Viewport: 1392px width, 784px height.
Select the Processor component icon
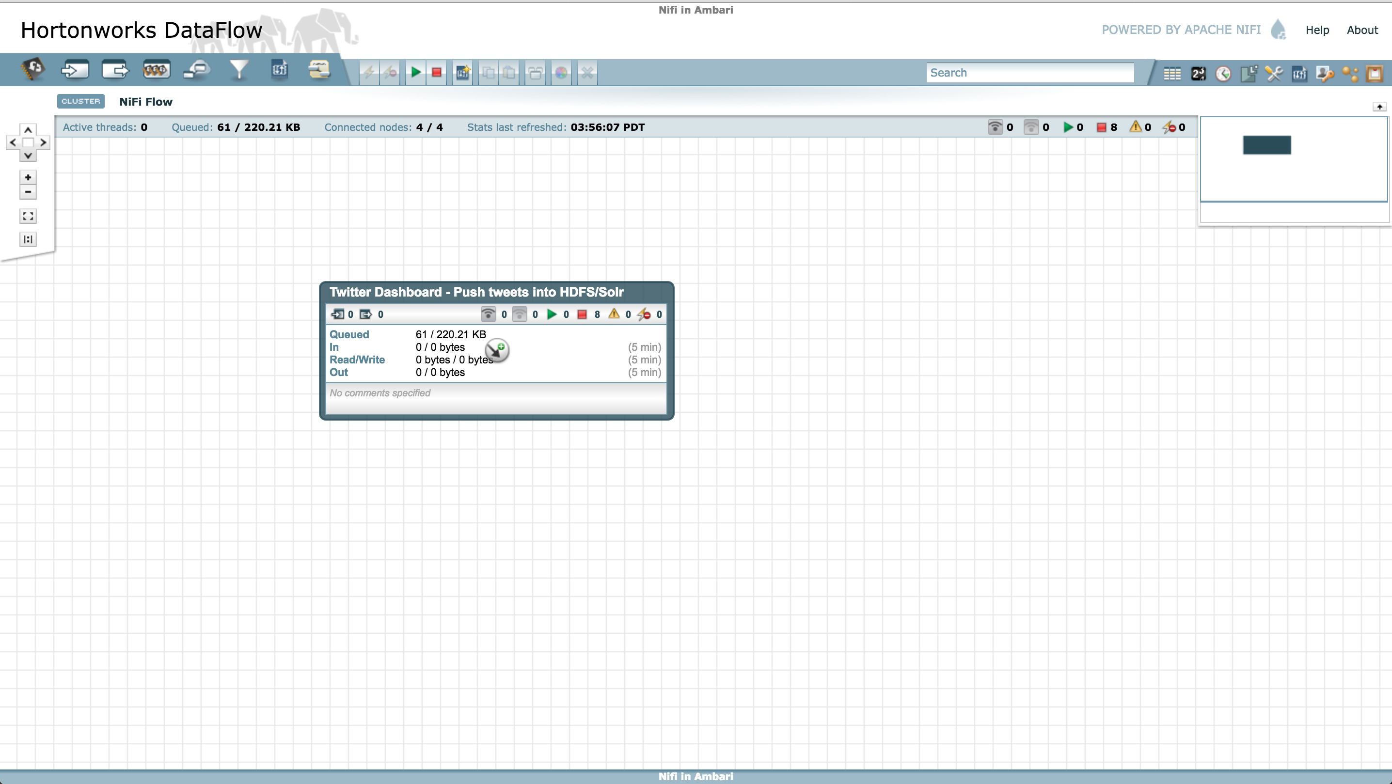tap(33, 70)
